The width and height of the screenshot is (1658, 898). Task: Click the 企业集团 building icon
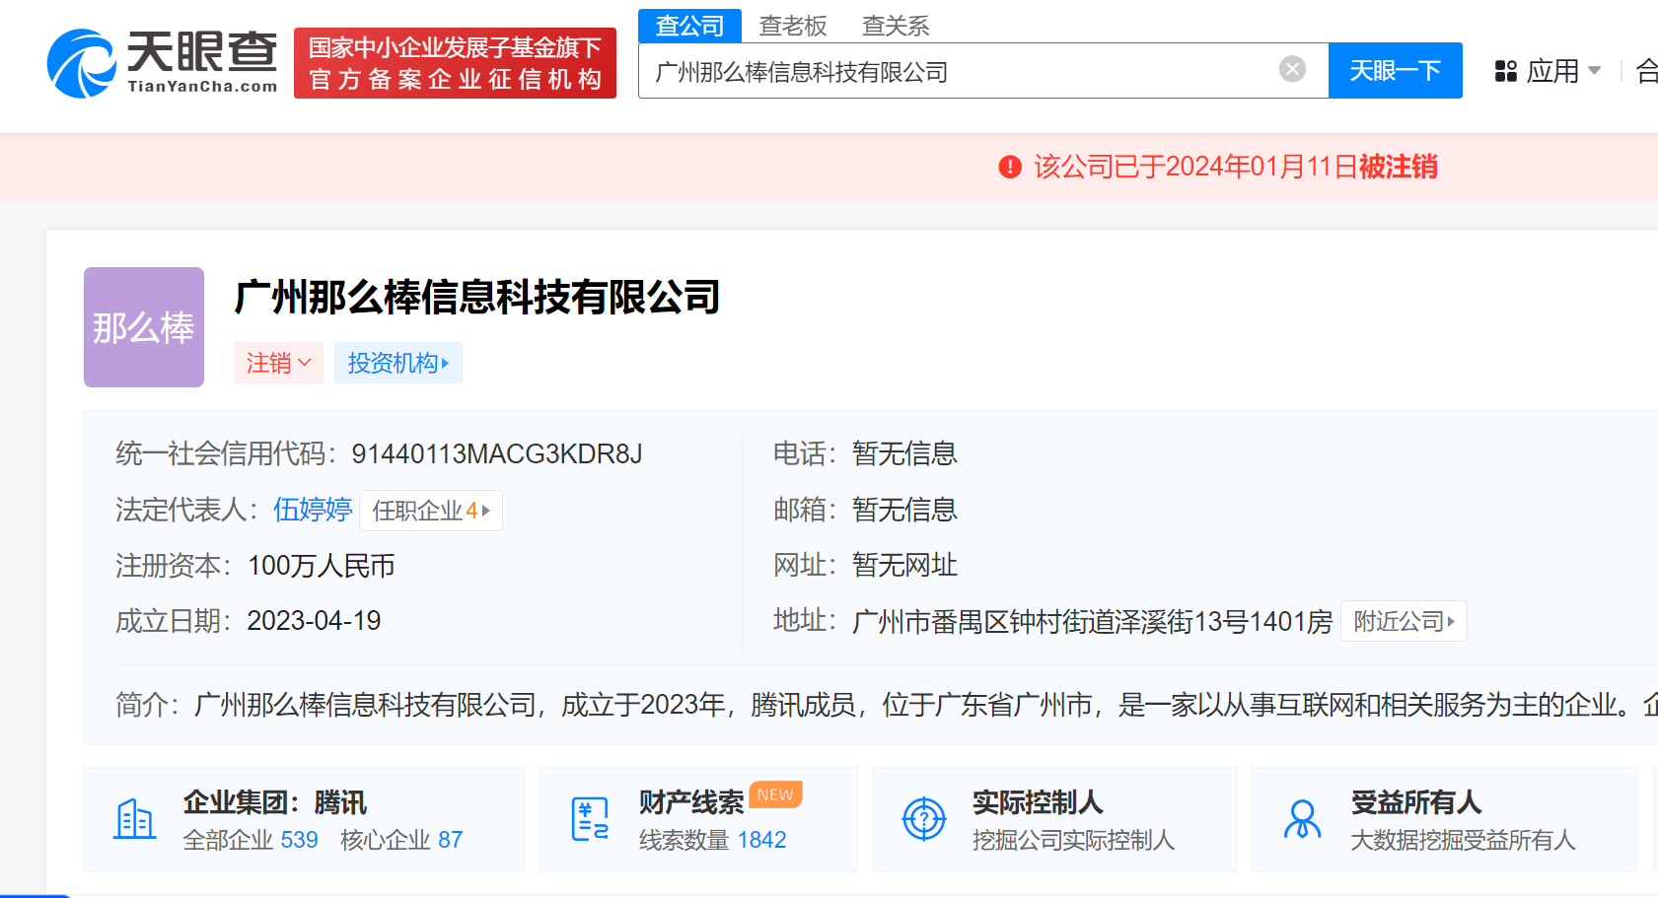[x=135, y=819]
